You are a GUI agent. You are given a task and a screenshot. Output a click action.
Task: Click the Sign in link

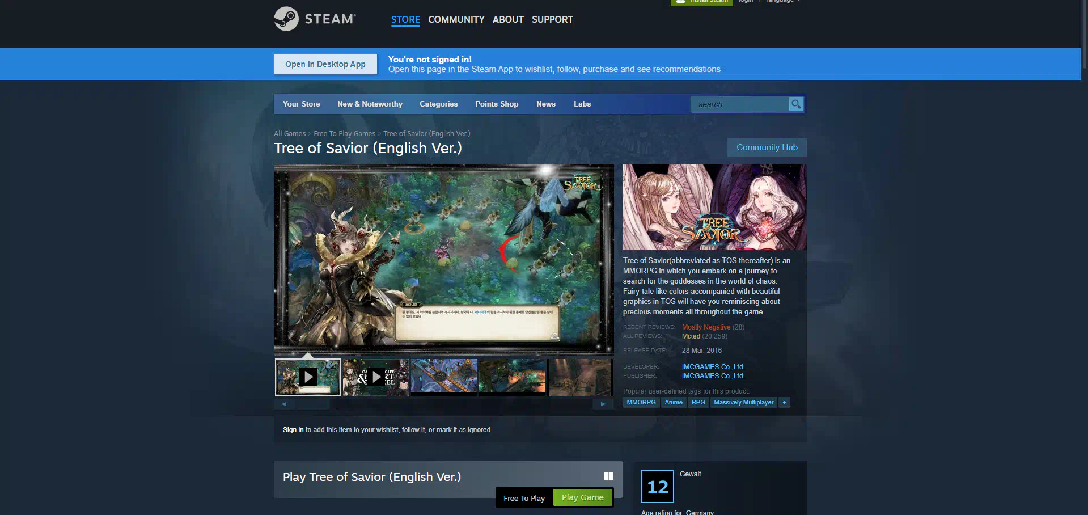click(x=293, y=430)
